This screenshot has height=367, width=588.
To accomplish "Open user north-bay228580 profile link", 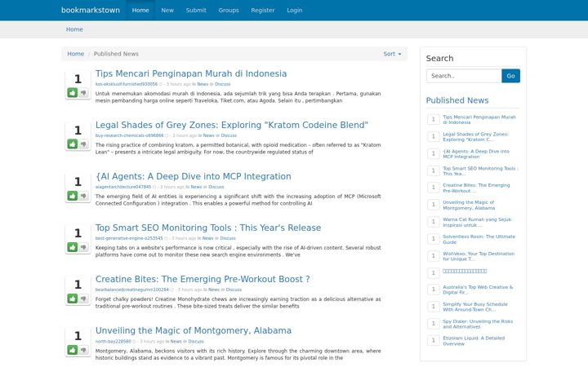I will point(113,342).
